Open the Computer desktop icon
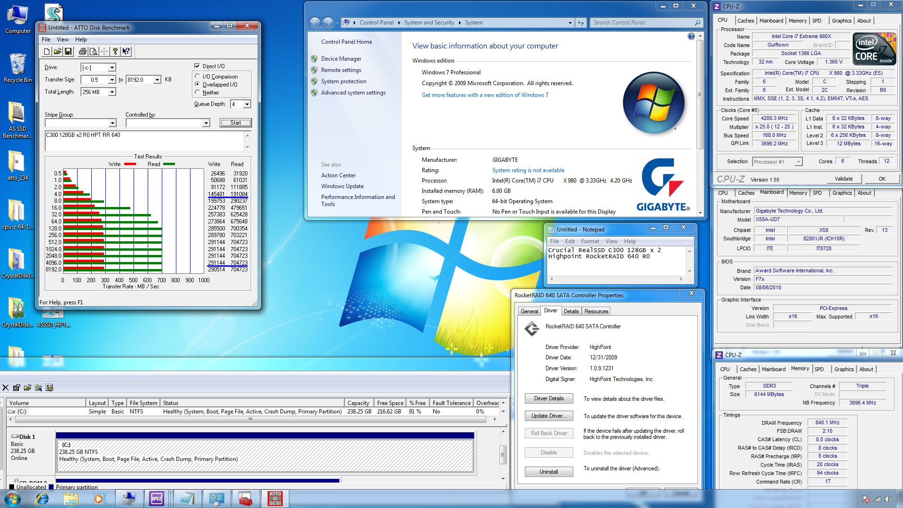The width and height of the screenshot is (903, 508). coord(18,20)
